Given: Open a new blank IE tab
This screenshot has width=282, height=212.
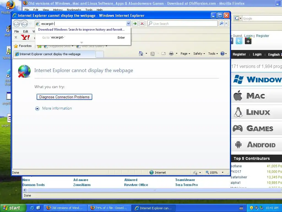Looking at the screenshot, I should click(x=100, y=54).
